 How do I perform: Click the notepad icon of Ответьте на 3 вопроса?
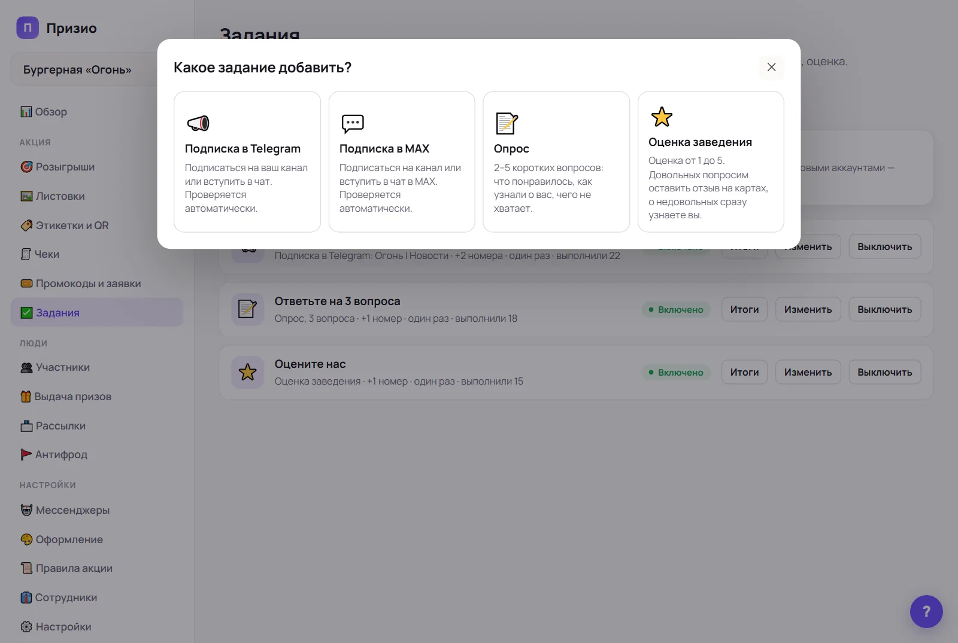pyautogui.click(x=247, y=309)
